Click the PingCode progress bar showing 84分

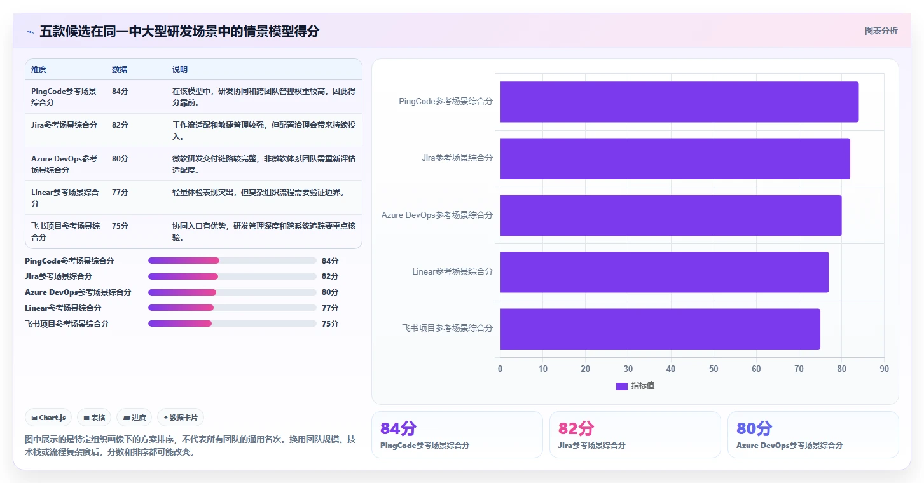[232, 261]
